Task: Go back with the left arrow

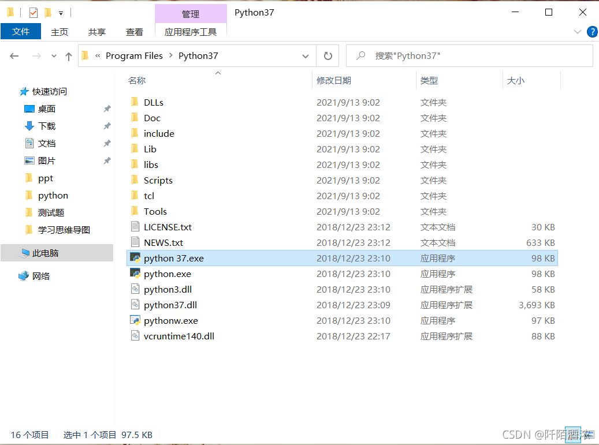Action: 14,56
